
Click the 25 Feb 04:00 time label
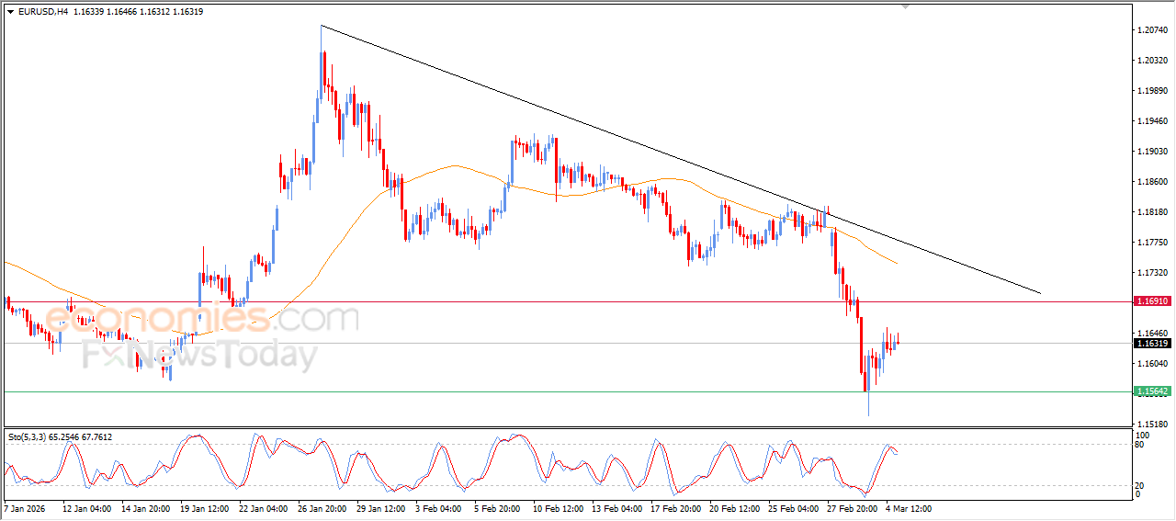tap(793, 507)
